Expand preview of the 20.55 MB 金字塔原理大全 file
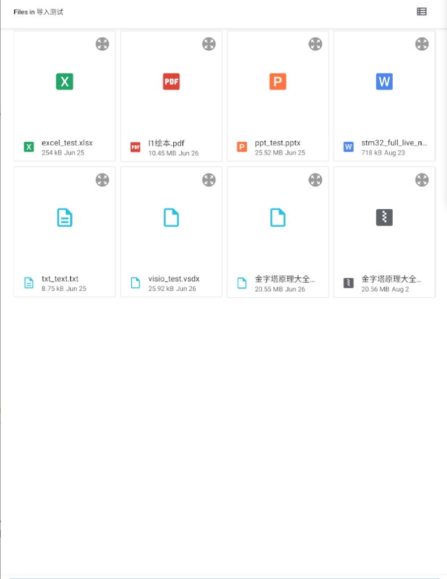The image size is (447, 579). [x=315, y=180]
